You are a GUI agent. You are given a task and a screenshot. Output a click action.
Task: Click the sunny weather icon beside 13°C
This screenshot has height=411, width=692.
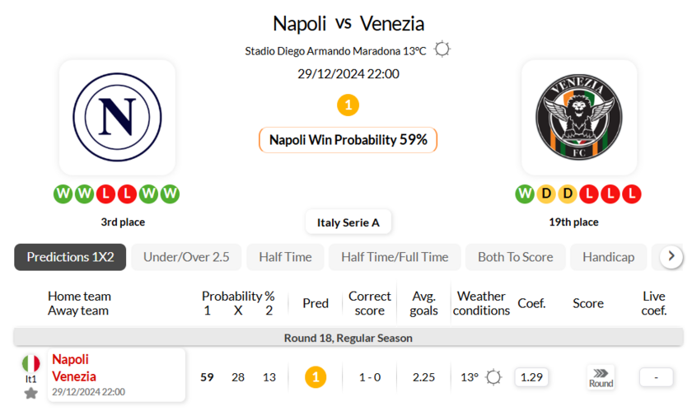tap(442, 49)
